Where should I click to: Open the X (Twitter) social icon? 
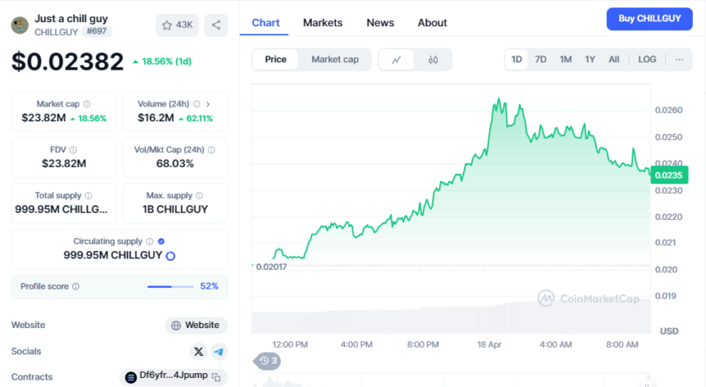[199, 352]
